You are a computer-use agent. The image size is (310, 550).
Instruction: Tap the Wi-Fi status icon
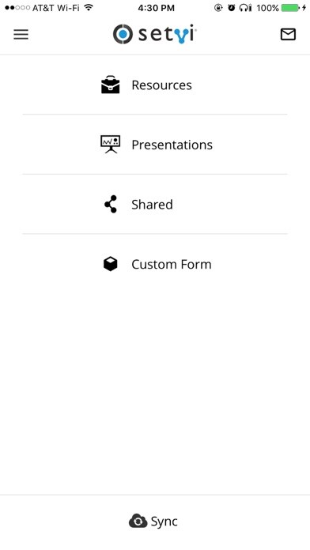point(89,8)
